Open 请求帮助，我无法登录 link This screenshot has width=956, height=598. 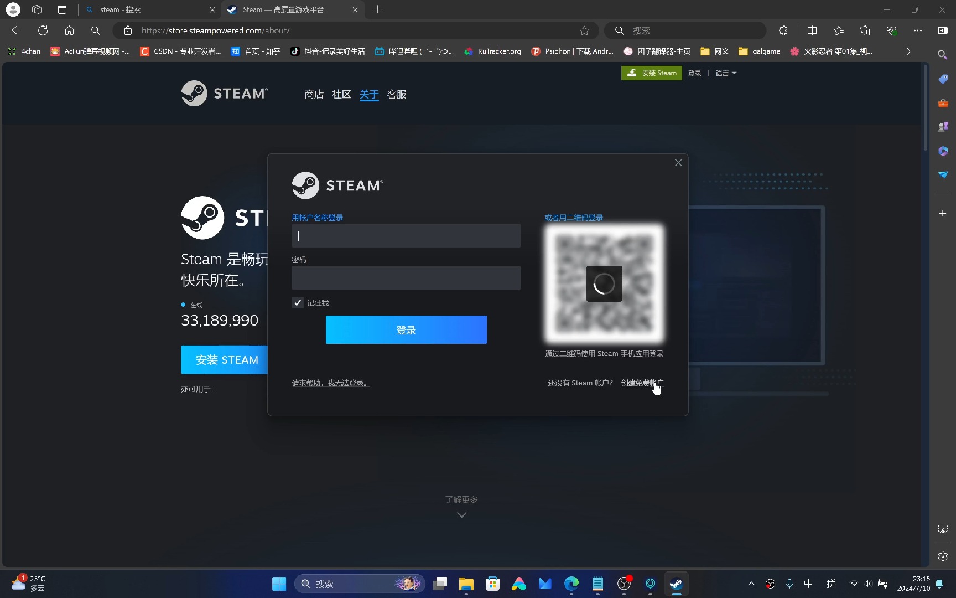[331, 383]
